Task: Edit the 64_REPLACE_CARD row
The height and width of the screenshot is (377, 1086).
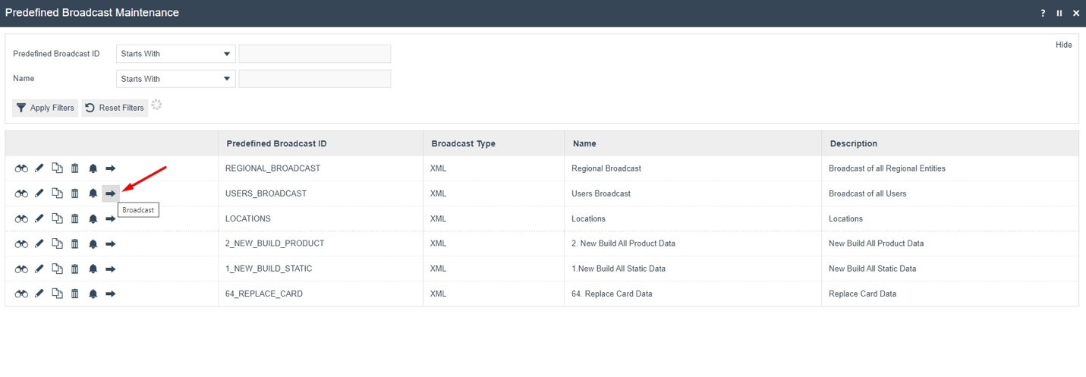Action: [x=39, y=294]
